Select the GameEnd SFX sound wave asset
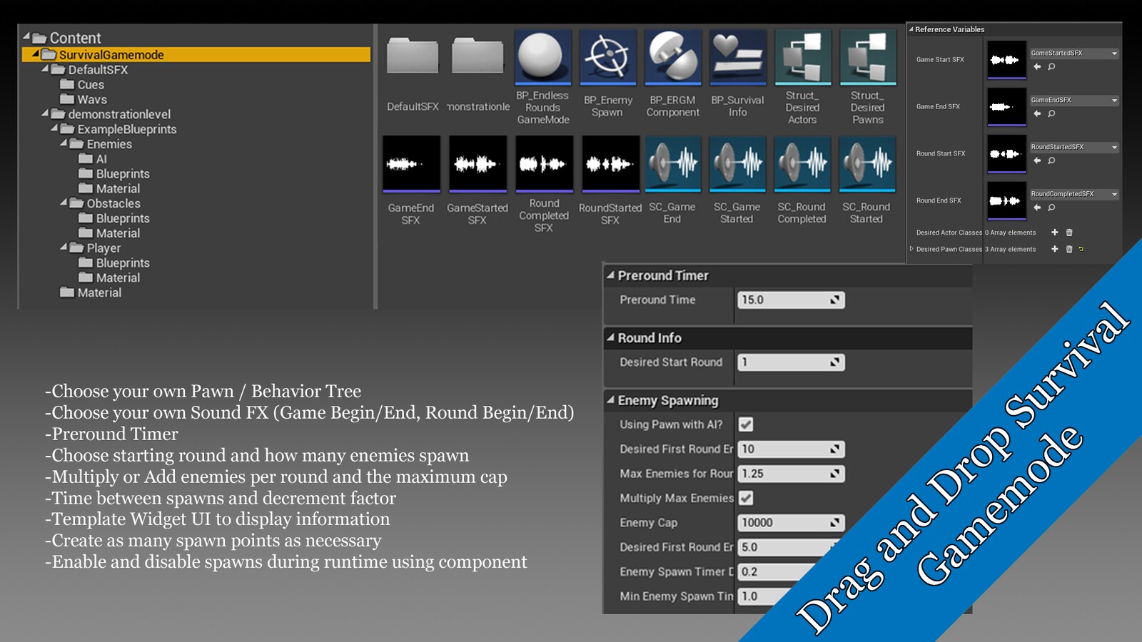The height and width of the screenshot is (642, 1142). tap(411, 164)
